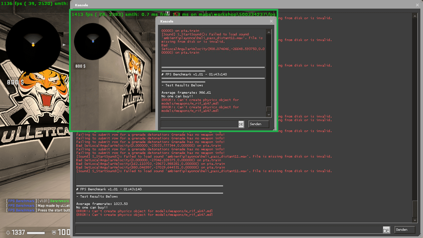This screenshot has width=423, height=238.
Task: Click the '800 $' money display in the inset image
Action: tap(80, 66)
